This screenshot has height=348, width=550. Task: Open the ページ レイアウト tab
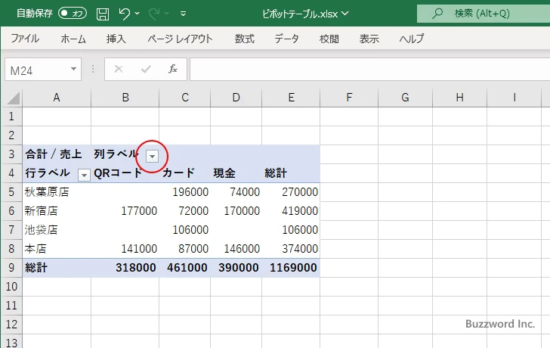coord(180,39)
